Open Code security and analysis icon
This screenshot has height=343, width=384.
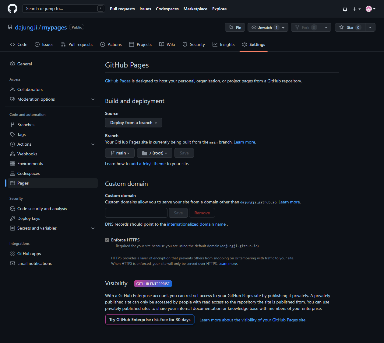pyautogui.click(x=12, y=209)
